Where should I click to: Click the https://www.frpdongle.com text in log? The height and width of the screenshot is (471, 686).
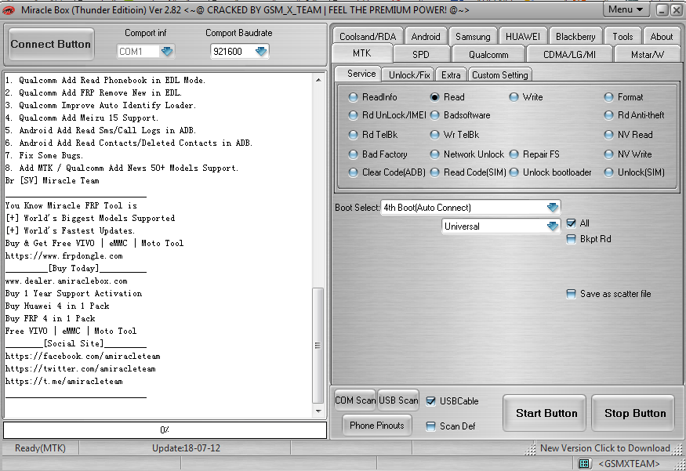[x=64, y=255]
